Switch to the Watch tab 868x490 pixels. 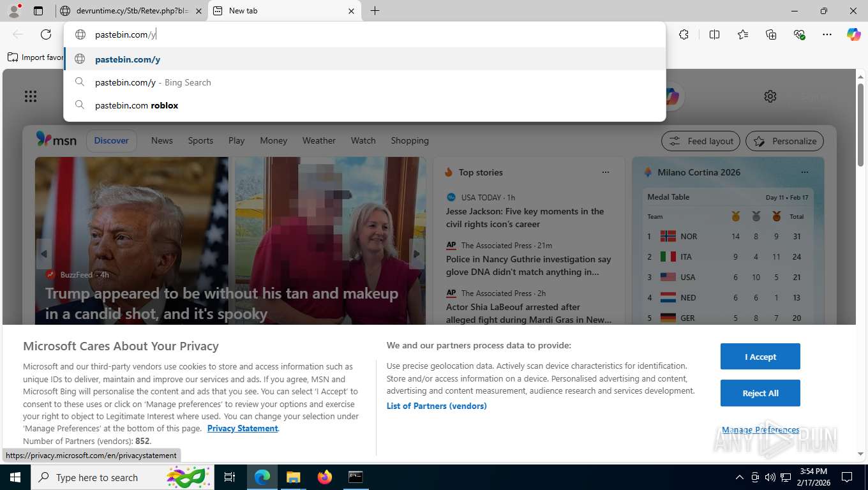363,140
